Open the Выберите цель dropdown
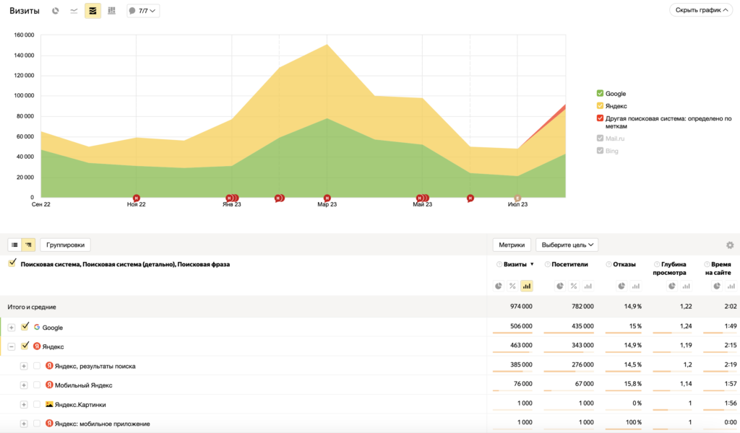The width and height of the screenshot is (740, 433). 567,245
